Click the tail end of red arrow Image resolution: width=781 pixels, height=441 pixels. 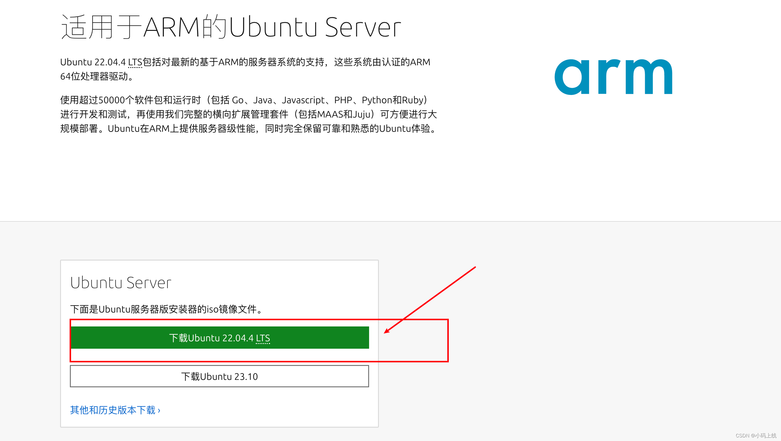[475, 267]
